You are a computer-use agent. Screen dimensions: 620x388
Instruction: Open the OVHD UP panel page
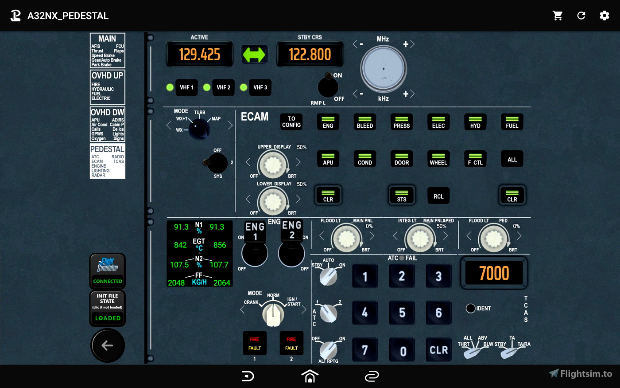108,87
